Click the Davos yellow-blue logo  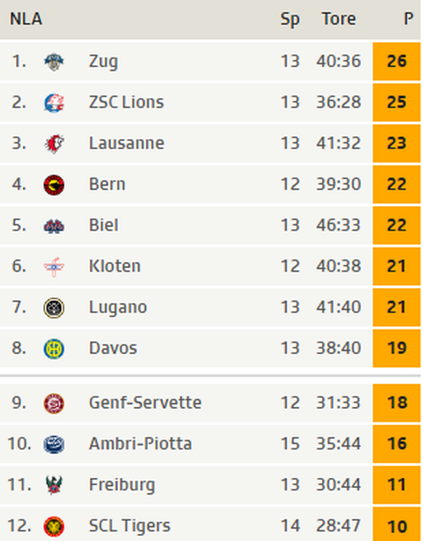tap(54, 349)
